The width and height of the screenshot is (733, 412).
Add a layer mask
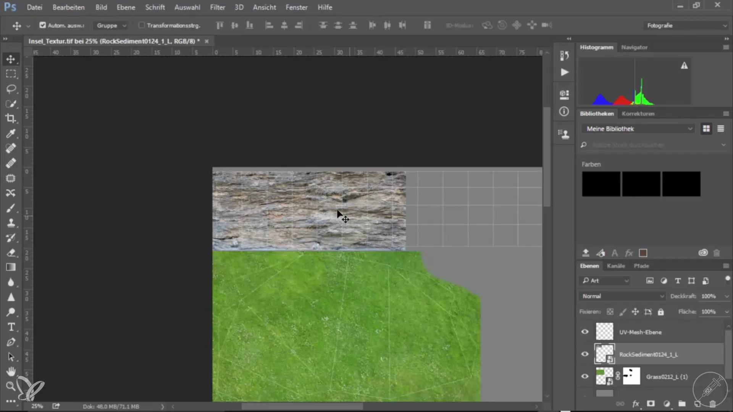click(651, 404)
